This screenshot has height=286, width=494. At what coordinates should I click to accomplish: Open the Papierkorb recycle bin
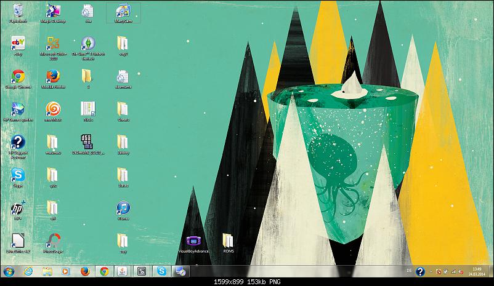click(x=18, y=13)
